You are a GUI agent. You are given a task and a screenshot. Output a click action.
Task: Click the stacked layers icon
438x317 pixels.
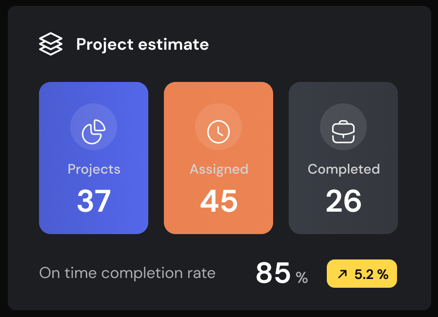(x=51, y=44)
